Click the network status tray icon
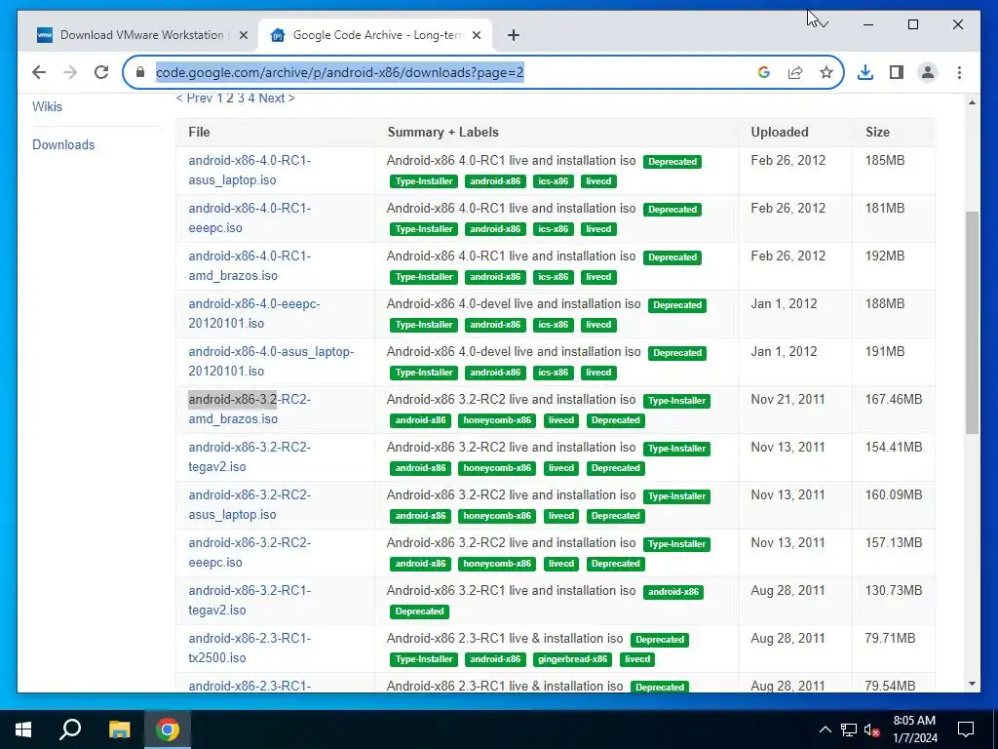The image size is (998, 749). pyautogui.click(x=849, y=729)
